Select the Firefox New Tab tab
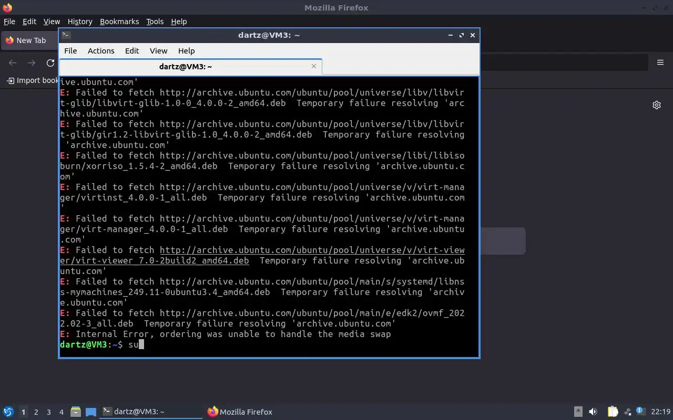The image size is (673, 420). pyautogui.click(x=29, y=40)
